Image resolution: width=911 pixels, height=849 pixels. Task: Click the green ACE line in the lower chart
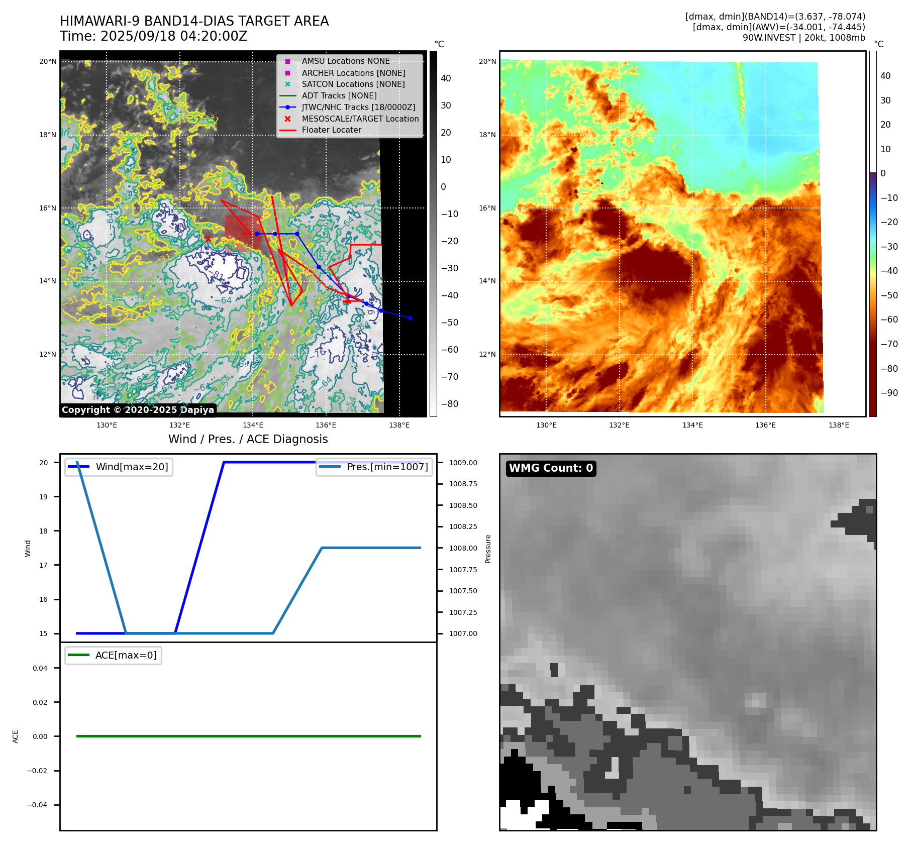[x=248, y=736]
